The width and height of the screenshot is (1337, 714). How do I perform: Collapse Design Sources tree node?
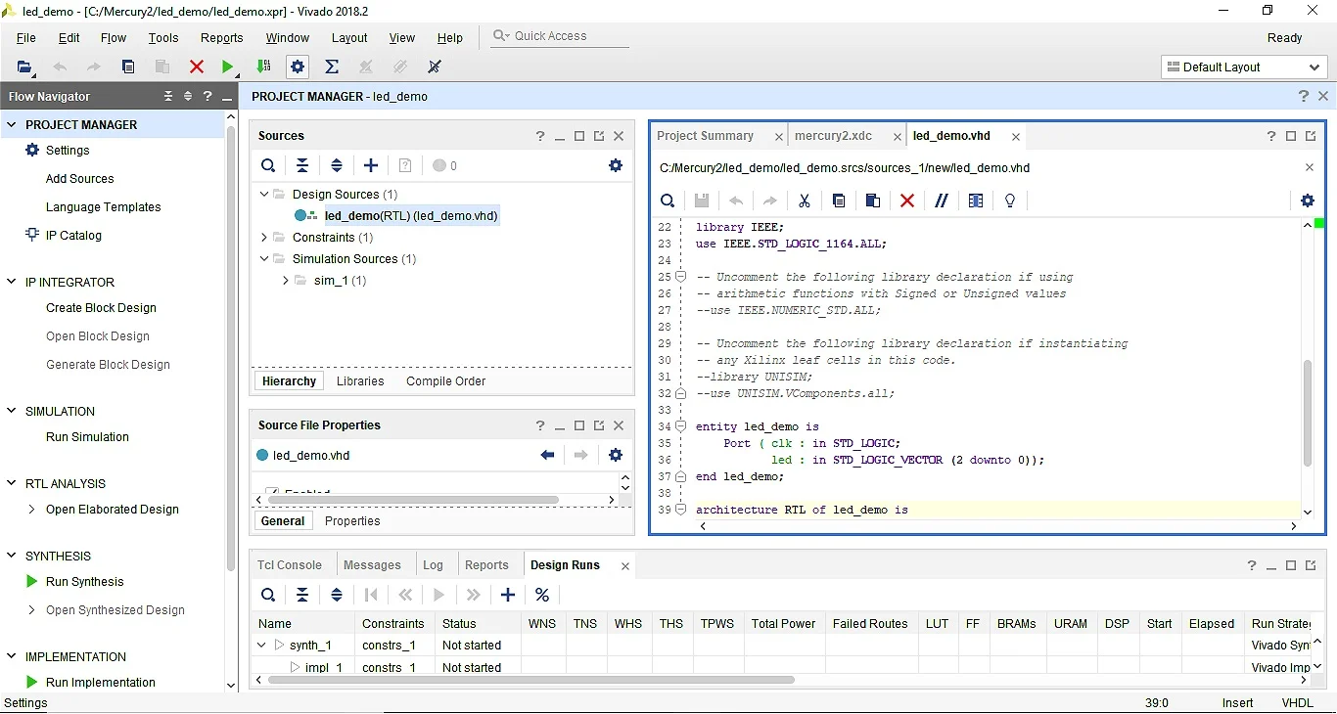(x=264, y=194)
